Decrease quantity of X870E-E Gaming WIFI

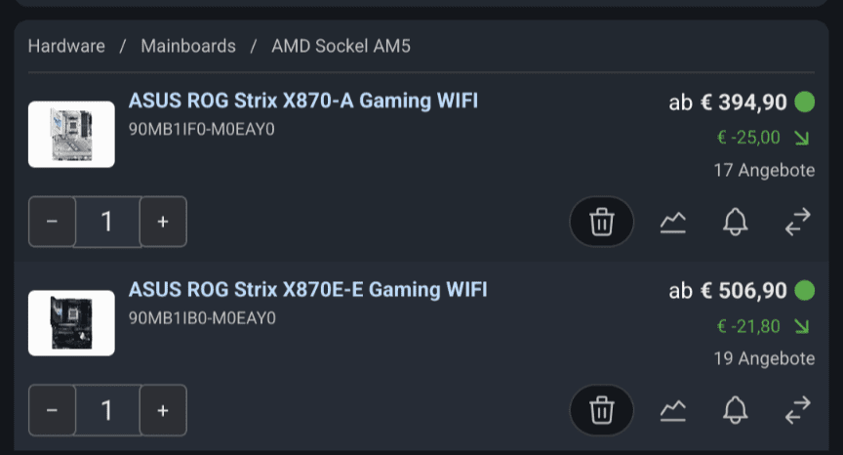[x=53, y=410]
